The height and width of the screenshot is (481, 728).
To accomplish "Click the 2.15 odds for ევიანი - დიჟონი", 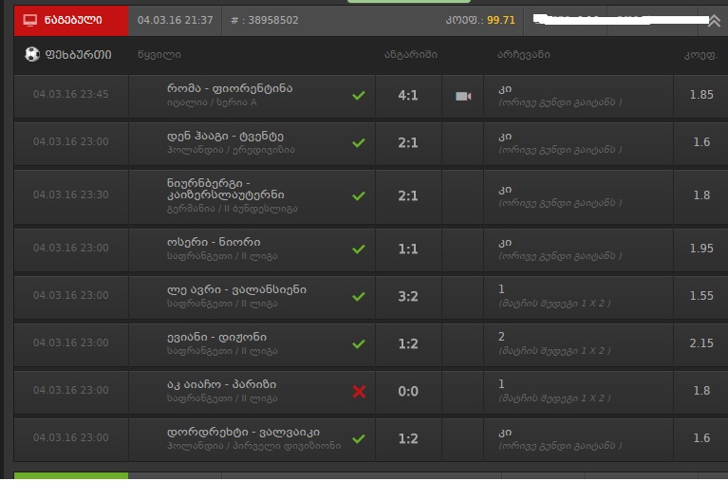I will point(701,343).
